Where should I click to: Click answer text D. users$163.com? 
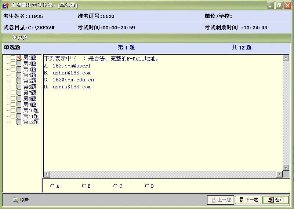coord(67,87)
